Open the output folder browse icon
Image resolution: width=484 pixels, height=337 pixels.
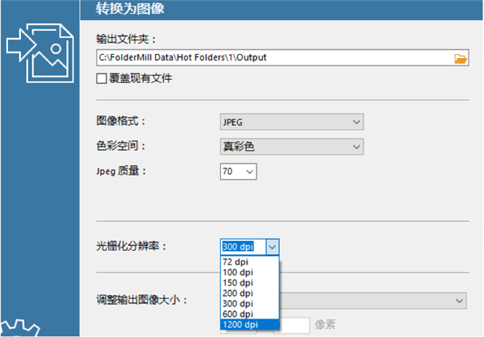(461, 58)
